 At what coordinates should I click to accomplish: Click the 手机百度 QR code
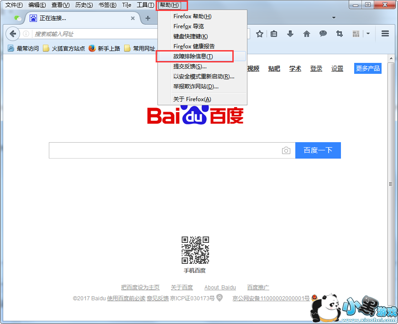(x=195, y=250)
